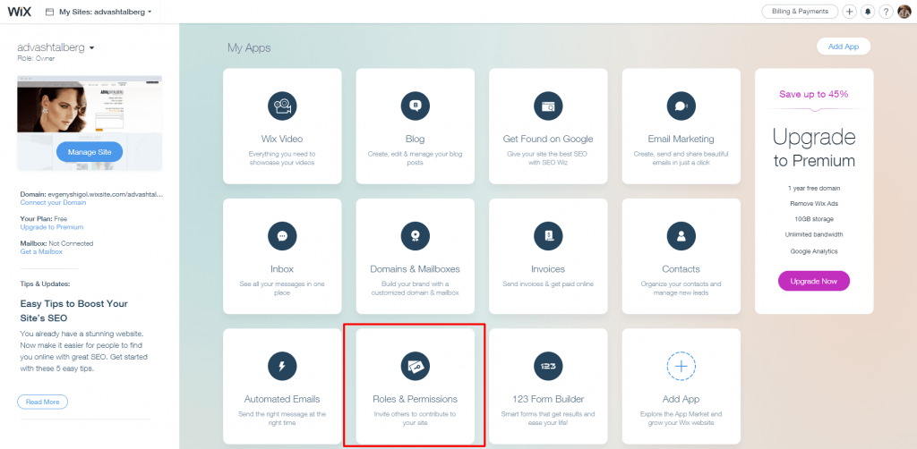This screenshot has height=449, width=917.
Task: Click the dashed plus Add App icon
Action: [681, 366]
